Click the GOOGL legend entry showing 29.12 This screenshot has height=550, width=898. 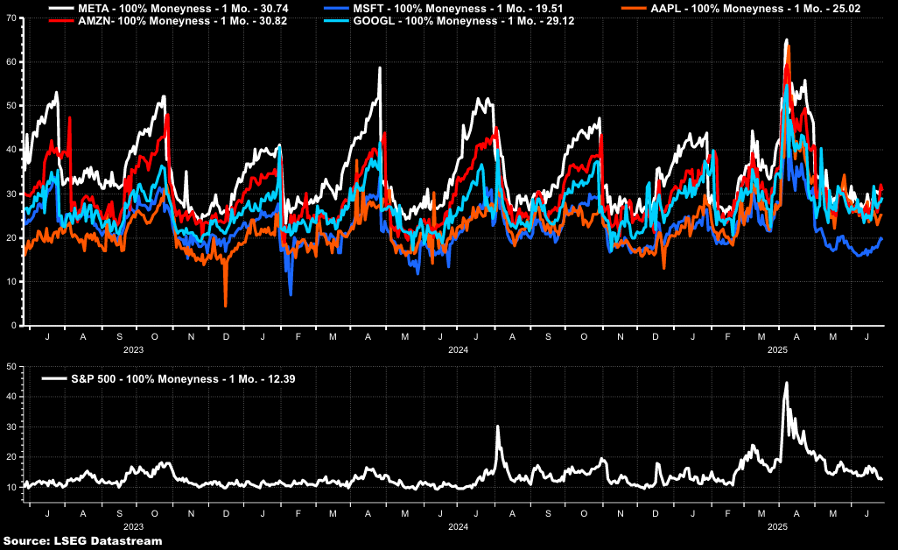click(x=449, y=21)
